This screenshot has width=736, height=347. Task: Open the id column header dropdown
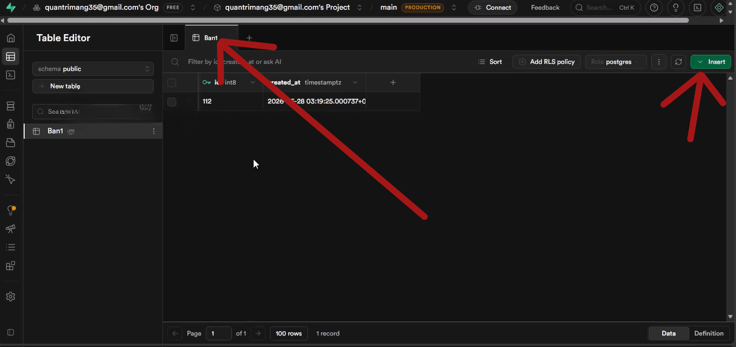(x=252, y=83)
